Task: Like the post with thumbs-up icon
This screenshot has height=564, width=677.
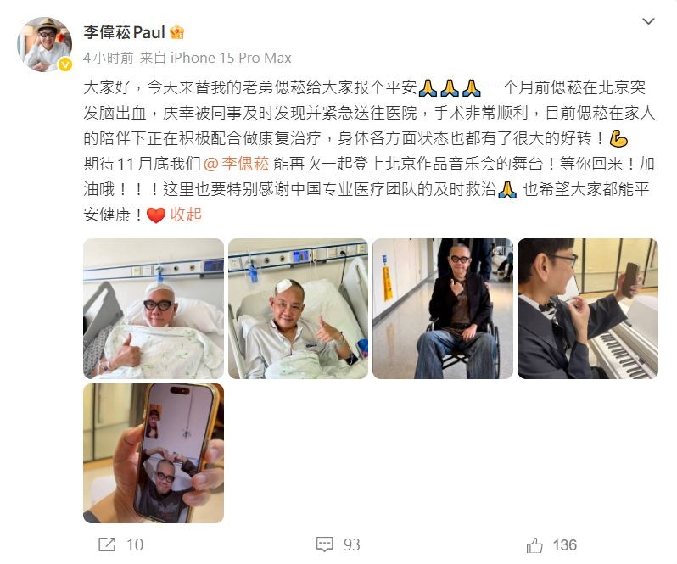Action: [534, 545]
